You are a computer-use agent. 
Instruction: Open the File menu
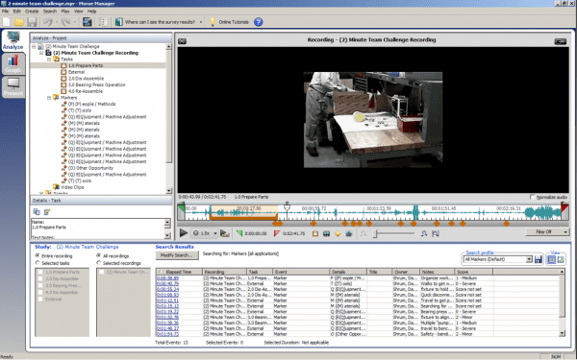coord(5,12)
